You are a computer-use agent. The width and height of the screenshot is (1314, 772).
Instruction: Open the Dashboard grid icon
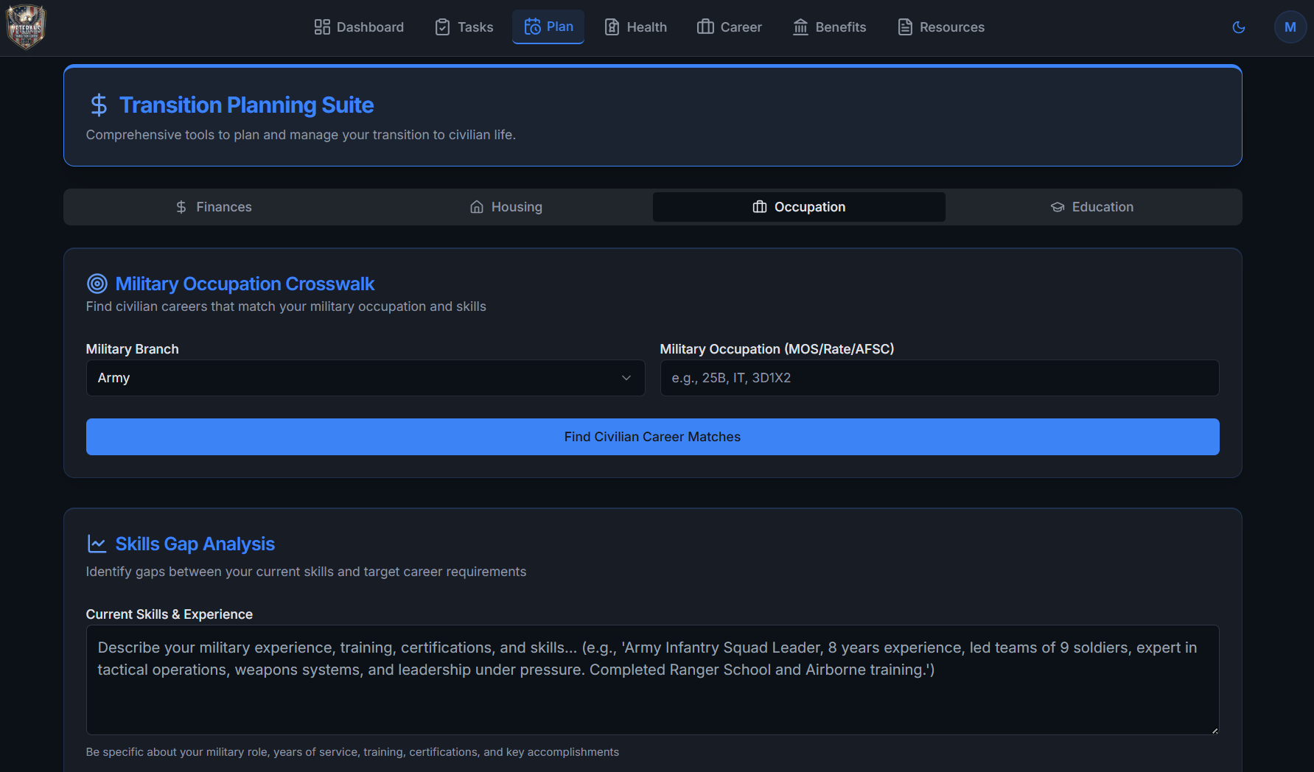pos(321,27)
